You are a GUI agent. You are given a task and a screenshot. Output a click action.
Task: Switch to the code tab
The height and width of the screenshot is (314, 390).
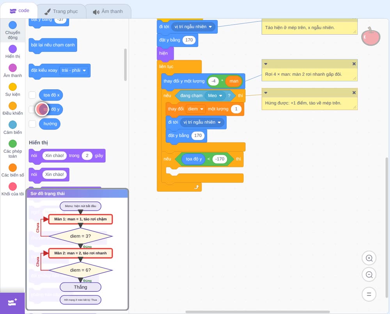tap(19, 11)
